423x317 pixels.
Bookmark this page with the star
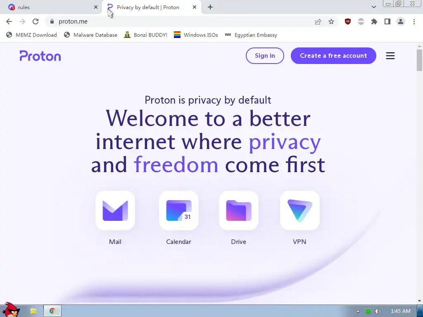tap(331, 21)
